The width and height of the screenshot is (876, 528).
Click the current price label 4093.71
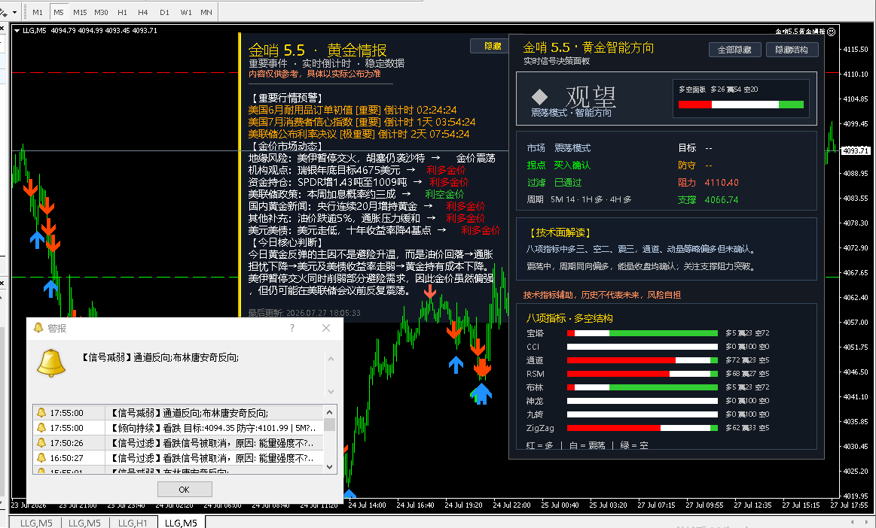pos(856,150)
